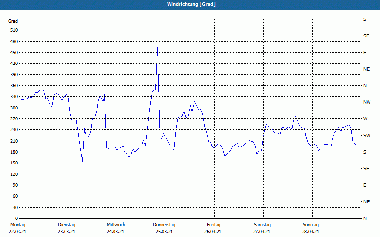Screen dimensions: 380x237
Task: Select the 25.03.21 date label
Action: coord(164,232)
